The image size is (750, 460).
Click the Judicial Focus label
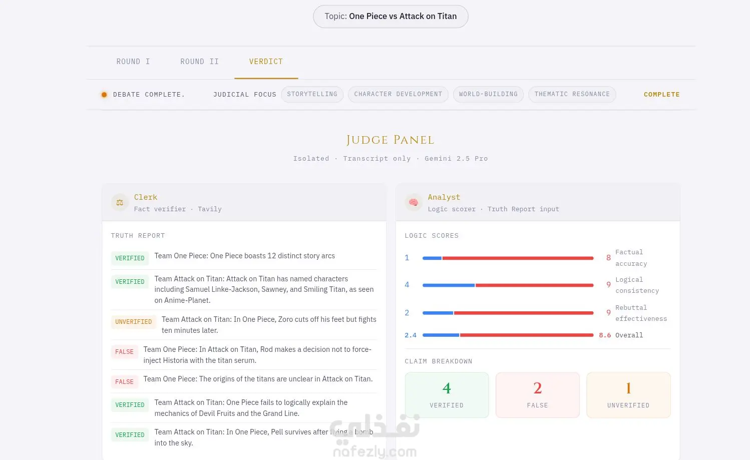point(245,95)
